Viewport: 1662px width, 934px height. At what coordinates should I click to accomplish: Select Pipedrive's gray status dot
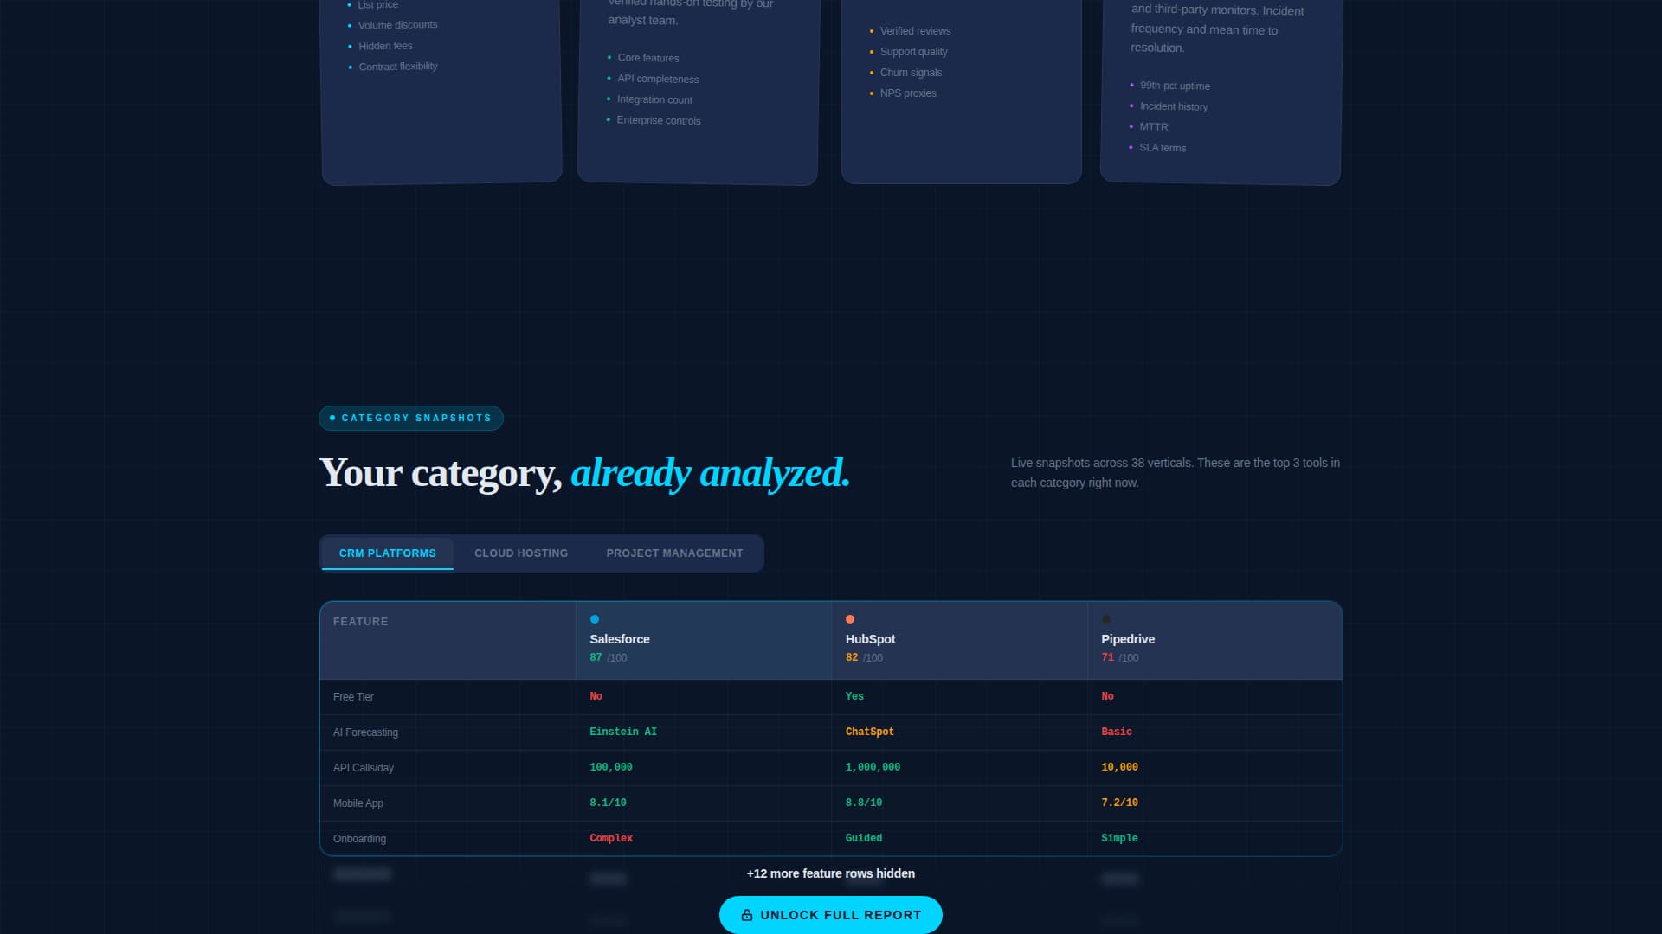1105,618
